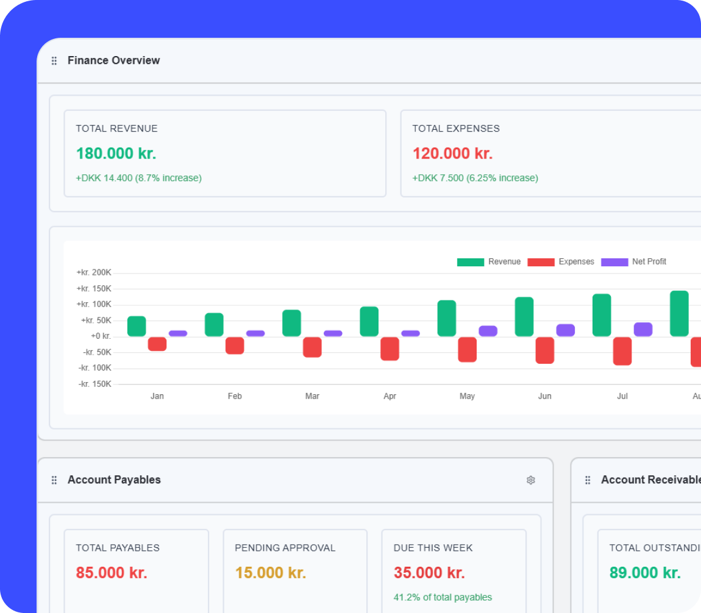This screenshot has width=701, height=613.
Task: Click the purple Net Profit bar for May
Action: 488,331
